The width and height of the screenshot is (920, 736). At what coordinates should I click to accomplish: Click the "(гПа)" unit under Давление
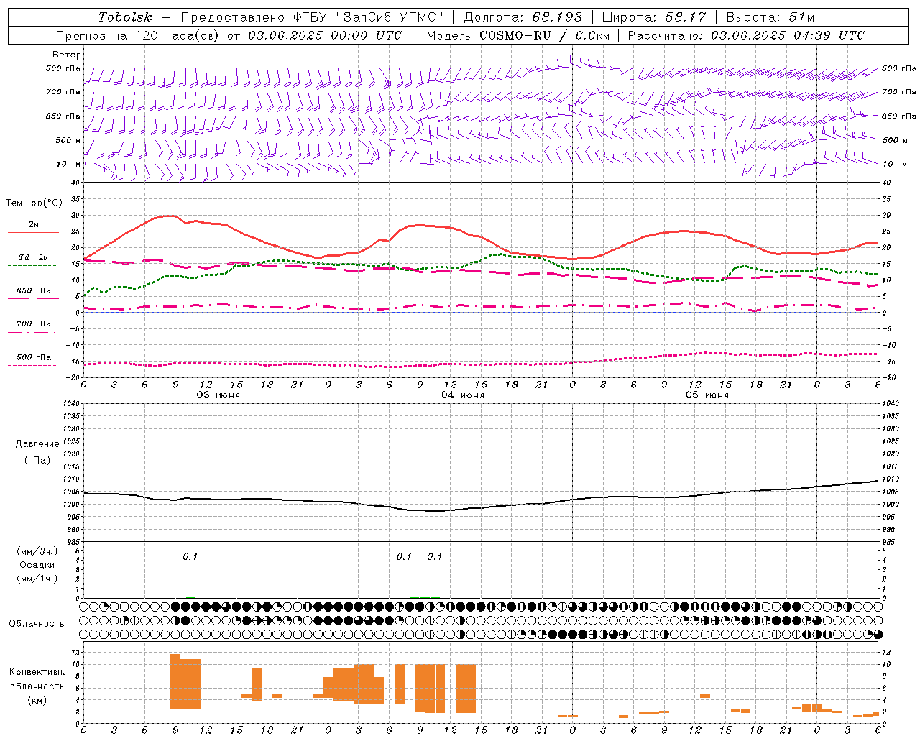point(37,460)
